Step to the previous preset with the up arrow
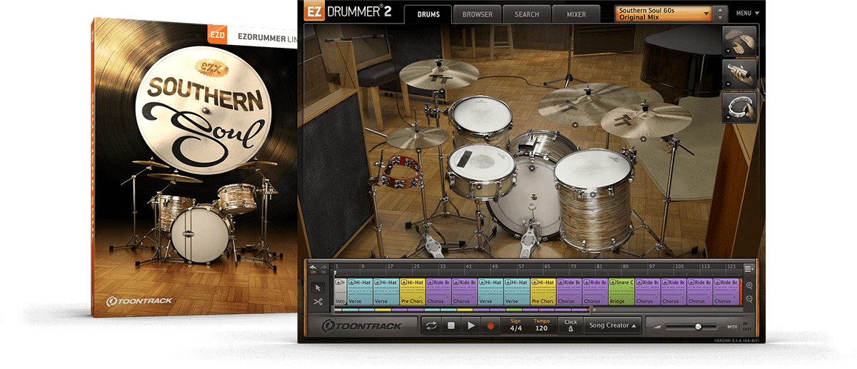The image size is (857, 369). [720, 10]
